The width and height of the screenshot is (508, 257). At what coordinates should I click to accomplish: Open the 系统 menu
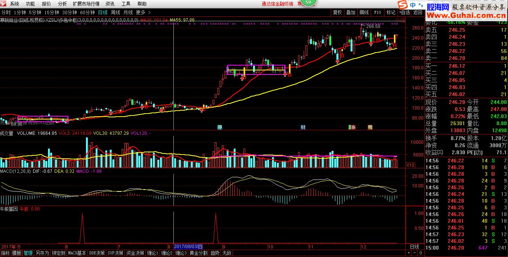pyautogui.click(x=14, y=4)
